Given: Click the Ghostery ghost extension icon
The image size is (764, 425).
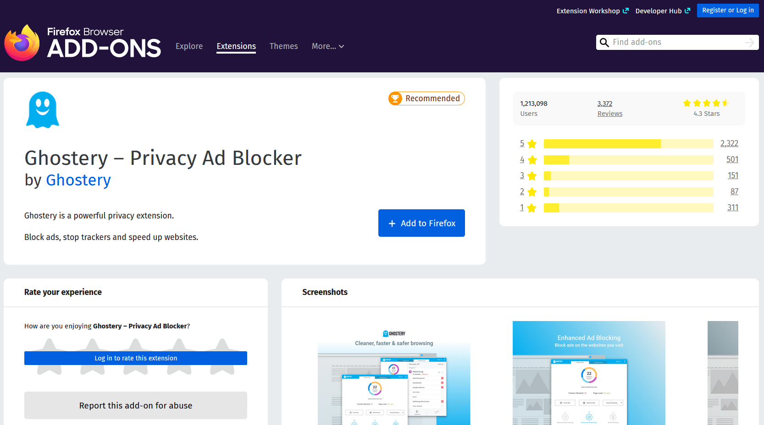Looking at the screenshot, I should click(42, 109).
